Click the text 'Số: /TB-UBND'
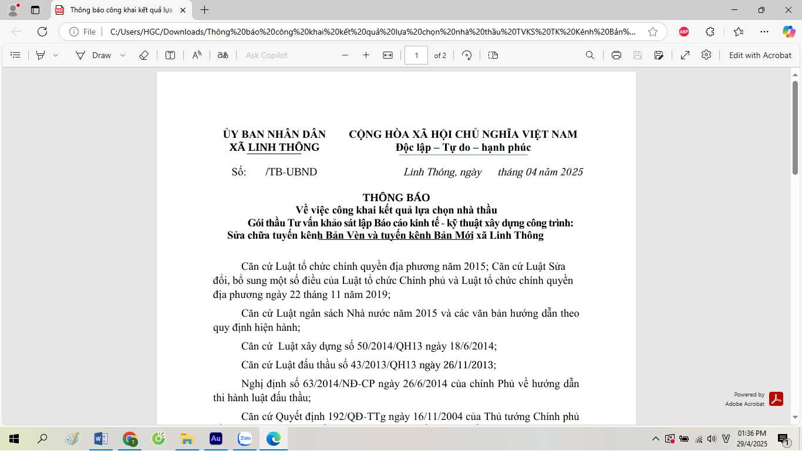 click(x=274, y=172)
